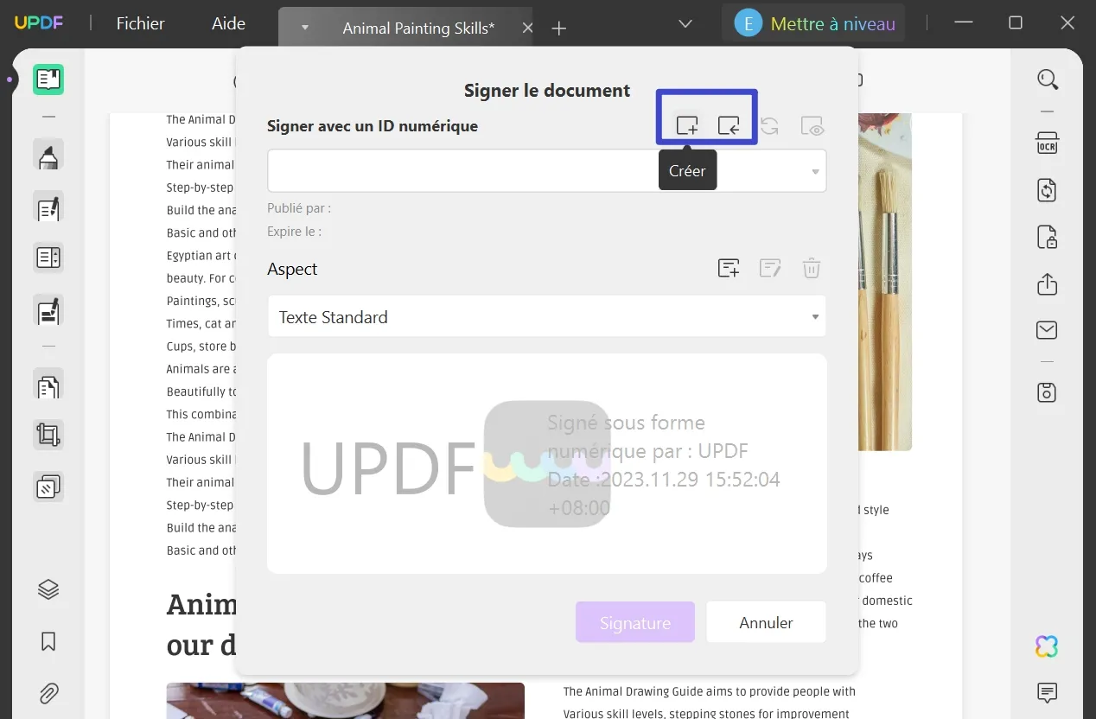This screenshot has height=719, width=1096.
Task: Share this file icon
Action: 1048,283
